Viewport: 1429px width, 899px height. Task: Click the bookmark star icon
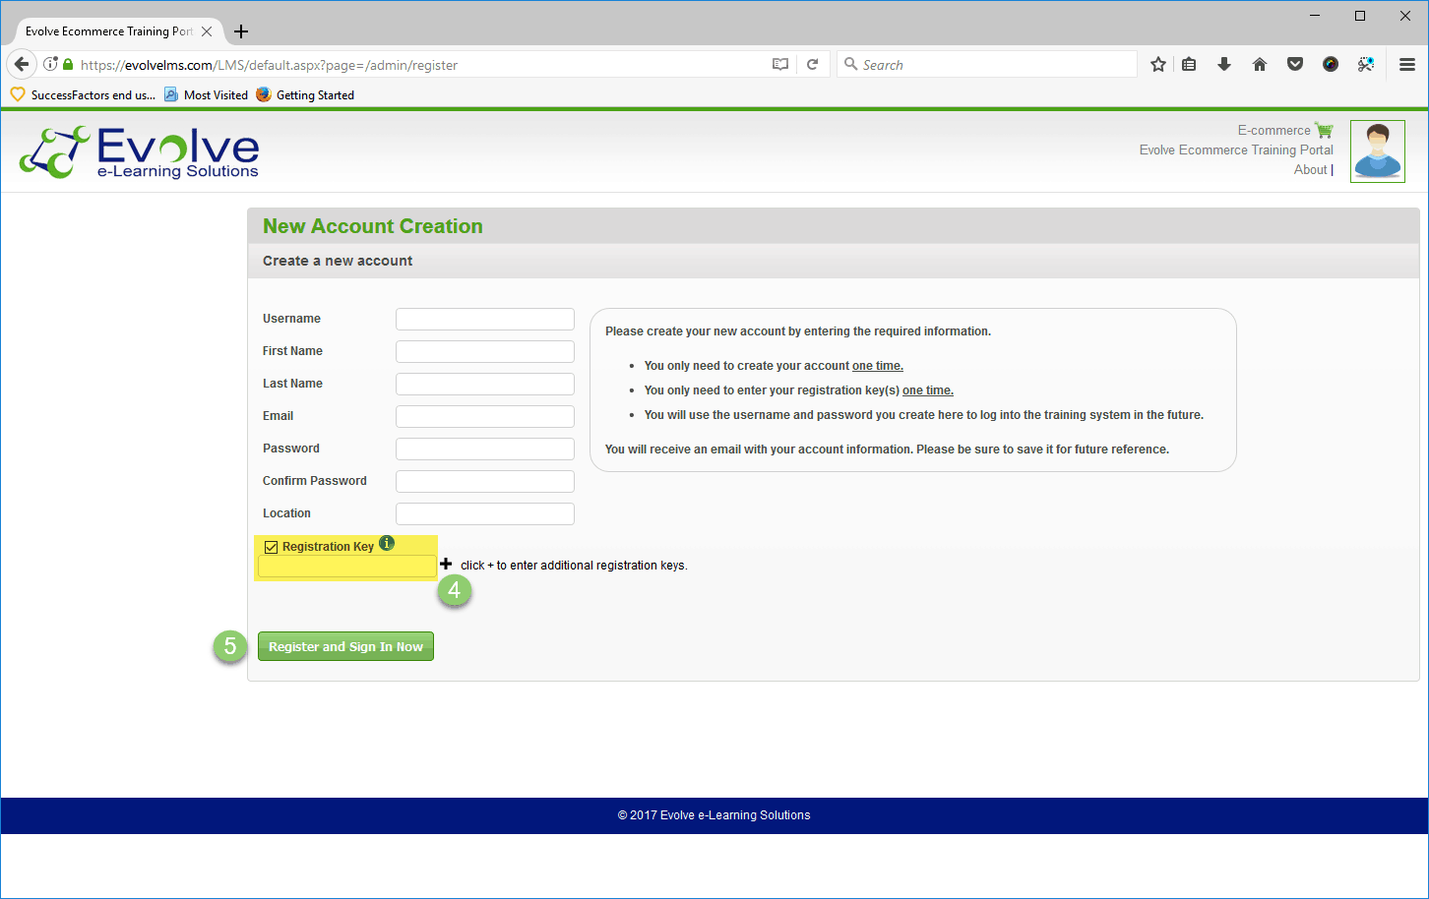(x=1158, y=65)
